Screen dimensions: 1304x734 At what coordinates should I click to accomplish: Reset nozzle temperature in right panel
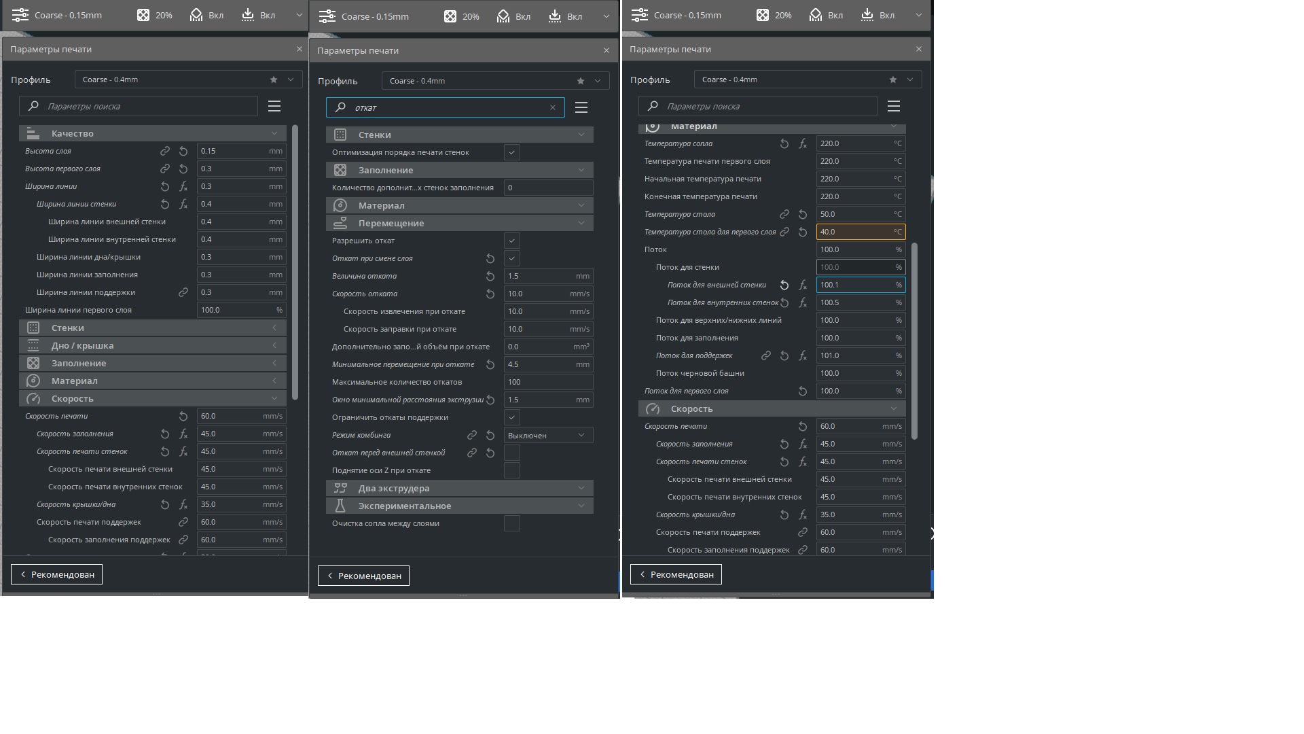784,143
